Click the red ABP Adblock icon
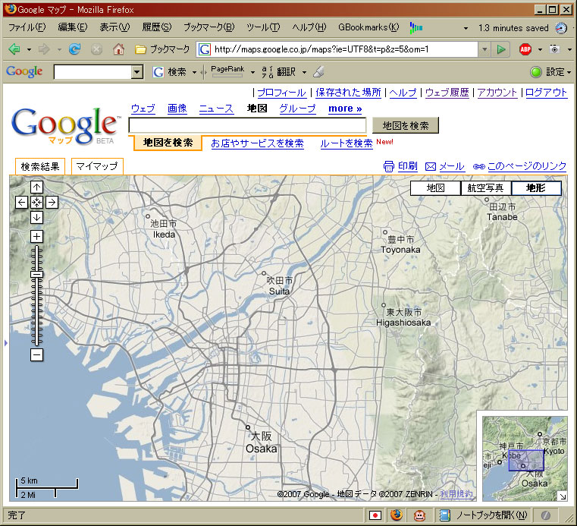577x526 pixels. point(525,49)
